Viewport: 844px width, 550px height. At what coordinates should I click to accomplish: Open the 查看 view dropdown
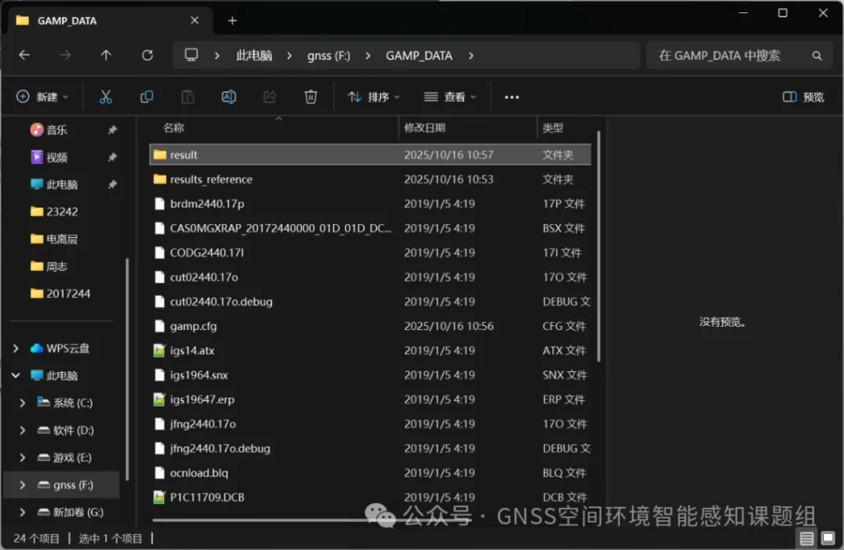(x=450, y=97)
